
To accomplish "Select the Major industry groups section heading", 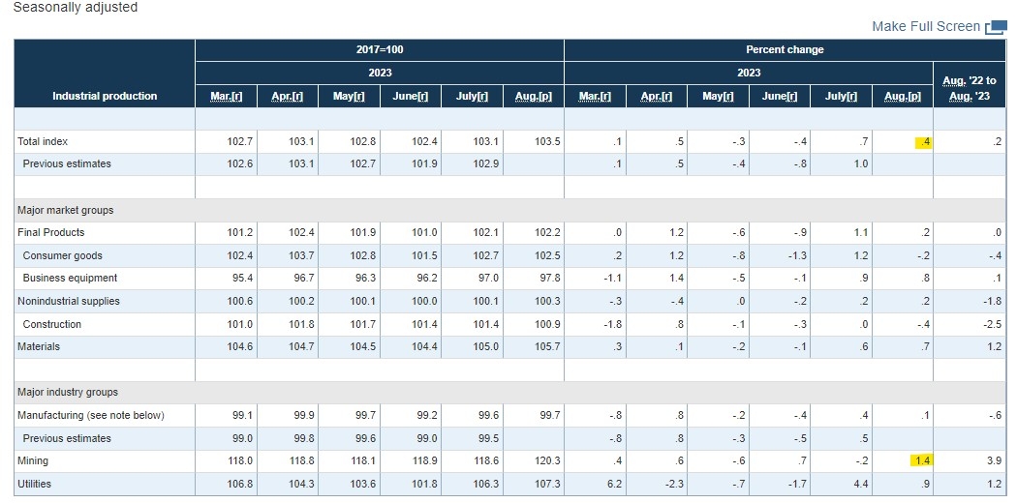I will [68, 392].
